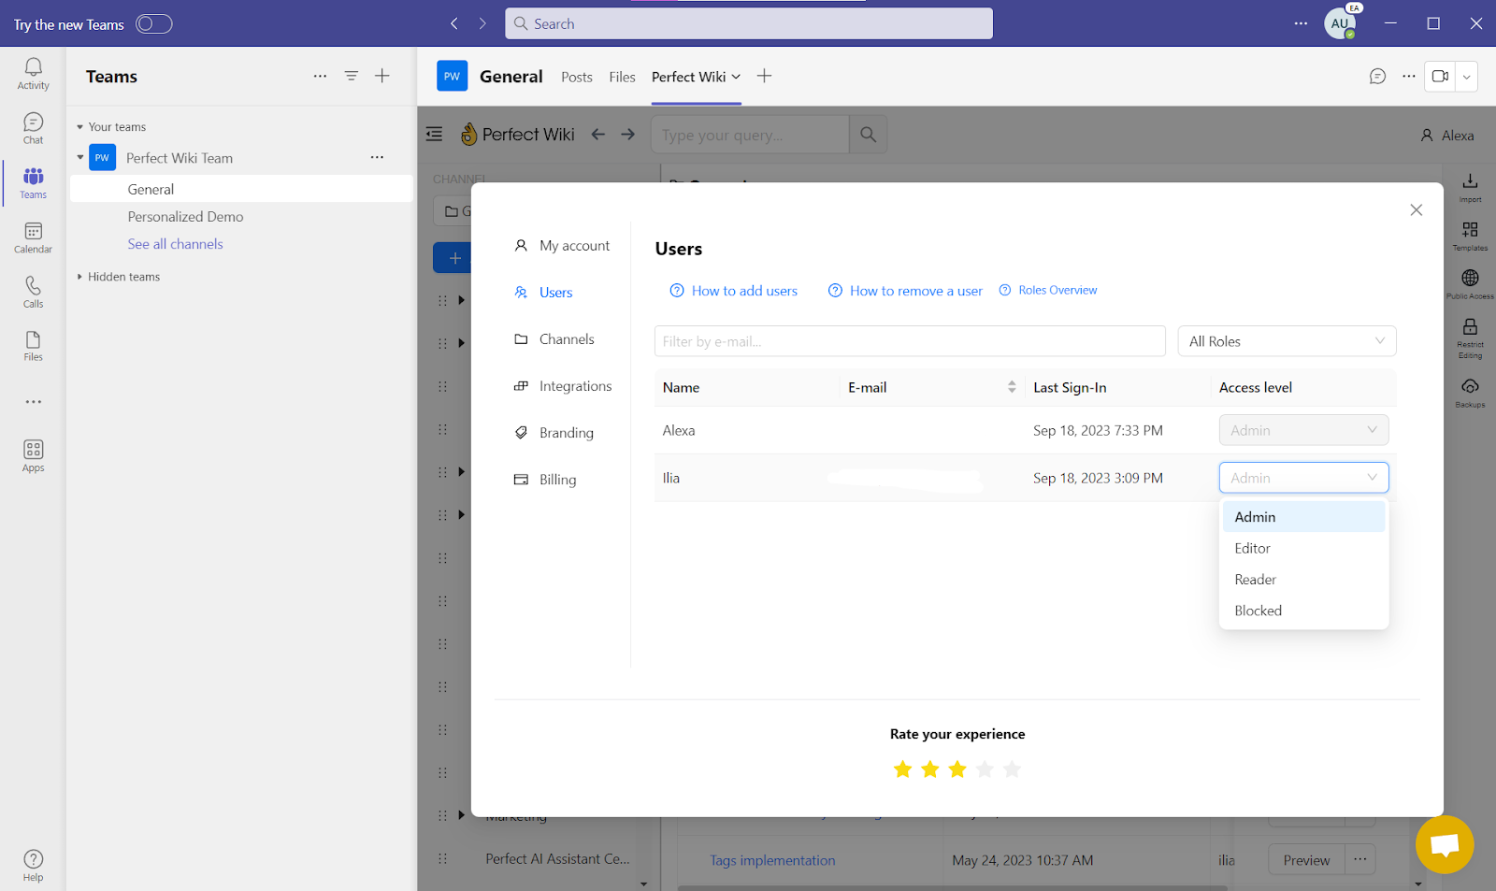Select Blocked role option
The width and height of the screenshot is (1496, 891).
[x=1303, y=611]
